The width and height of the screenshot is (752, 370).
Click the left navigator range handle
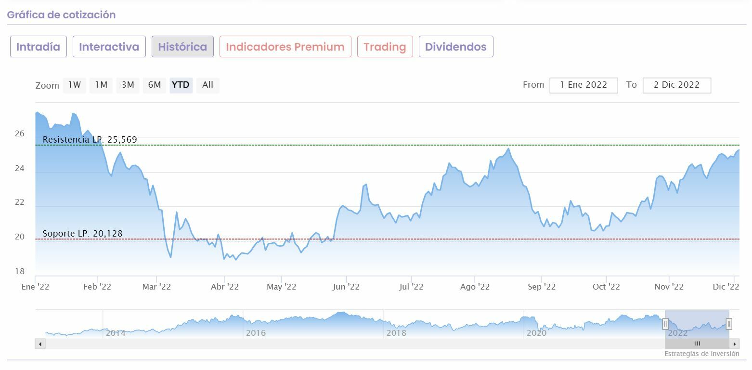coord(666,324)
